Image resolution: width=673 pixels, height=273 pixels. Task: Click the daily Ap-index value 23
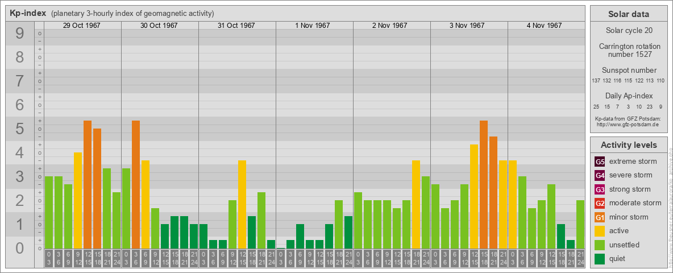tap(650, 106)
